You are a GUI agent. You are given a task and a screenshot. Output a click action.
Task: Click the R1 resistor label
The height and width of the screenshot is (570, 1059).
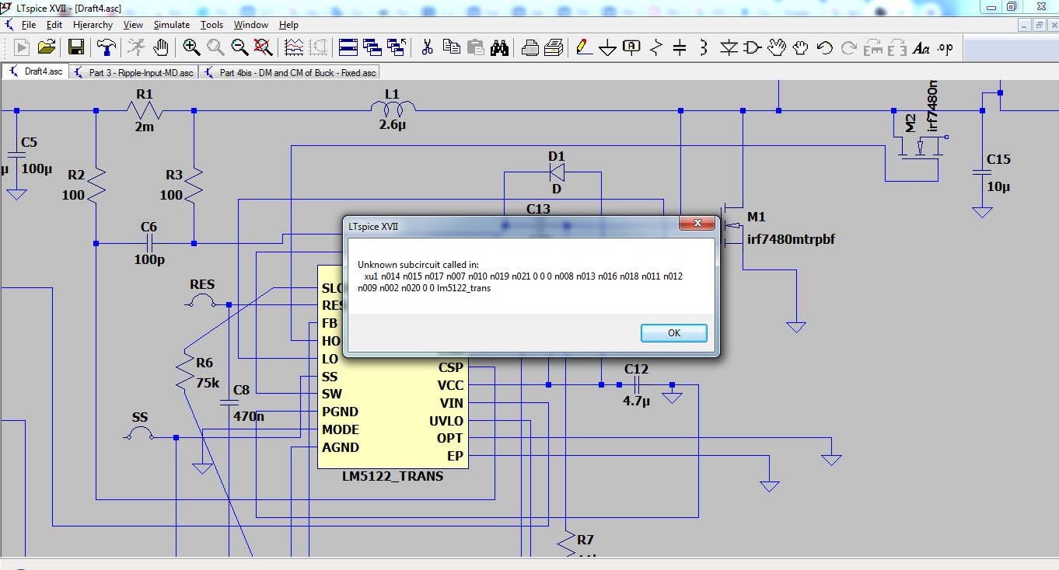pyautogui.click(x=145, y=94)
